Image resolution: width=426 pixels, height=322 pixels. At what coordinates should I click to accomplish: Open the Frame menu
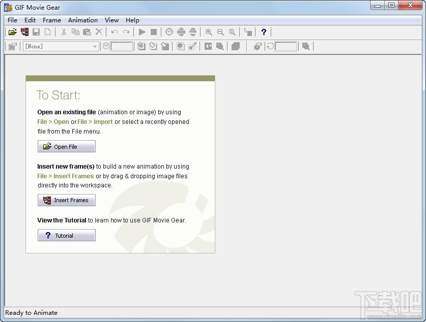(x=52, y=20)
